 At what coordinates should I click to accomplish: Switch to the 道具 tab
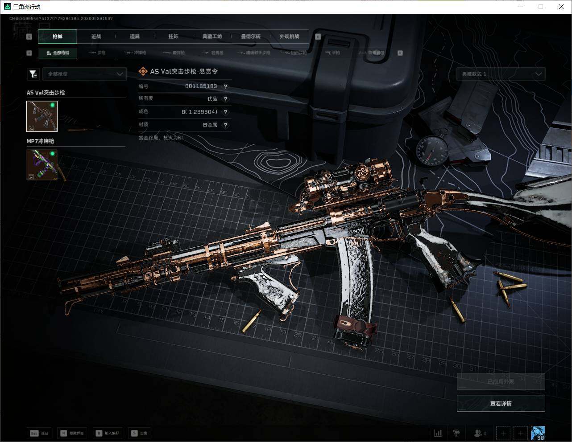point(135,37)
